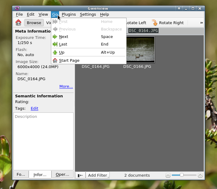
Task: Select Next in the Go menu
Action: tap(89, 37)
